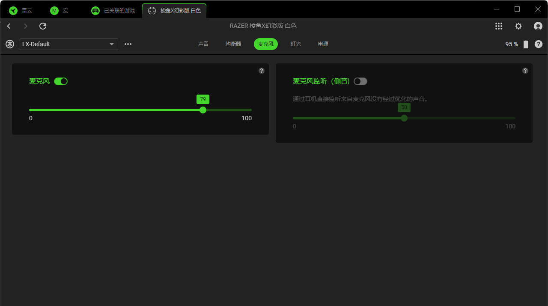Click the sidetone slider handle at 50
This screenshot has width=548, height=306.
pyautogui.click(x=404, y=118)
